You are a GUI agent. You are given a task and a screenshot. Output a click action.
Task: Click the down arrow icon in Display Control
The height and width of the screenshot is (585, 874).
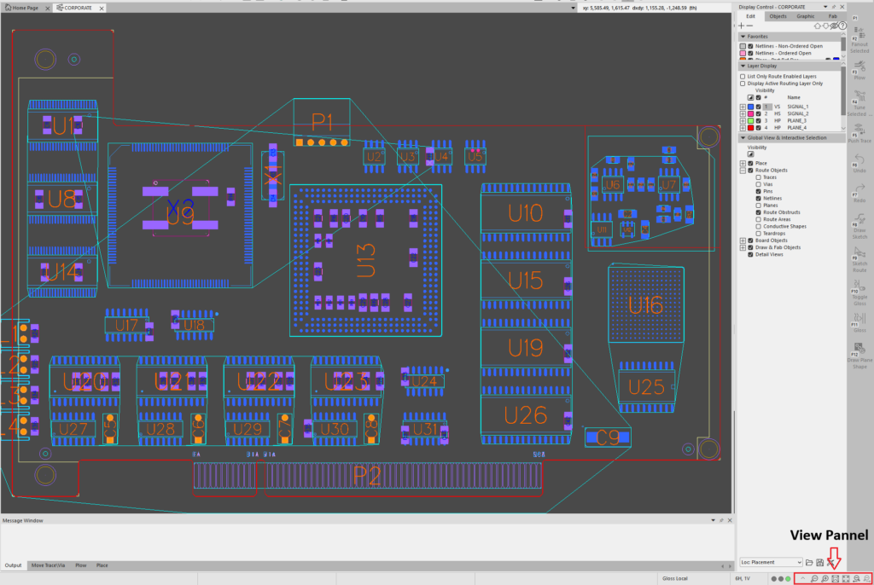tap(826, 26)
